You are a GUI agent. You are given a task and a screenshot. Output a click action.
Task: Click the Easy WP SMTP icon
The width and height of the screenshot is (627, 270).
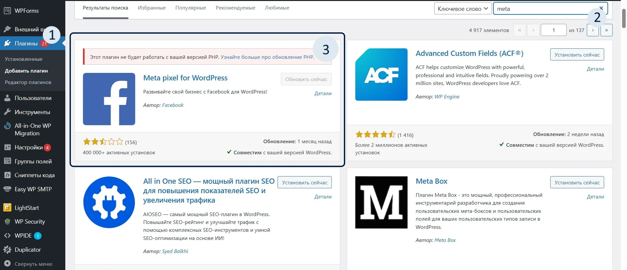coord(7,189)
